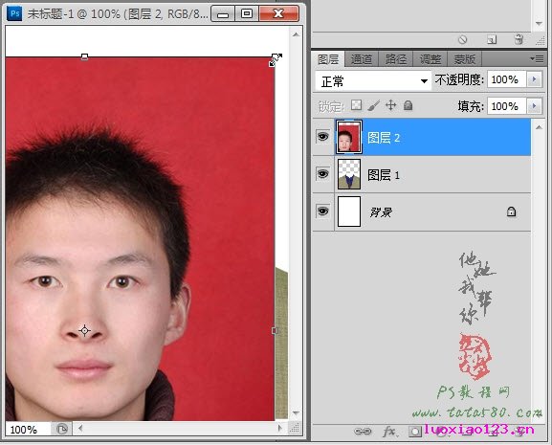The width and height of the screenshot is (552, 445).
Task: Switch to the 通道 tab
Action: click(362, 59)
